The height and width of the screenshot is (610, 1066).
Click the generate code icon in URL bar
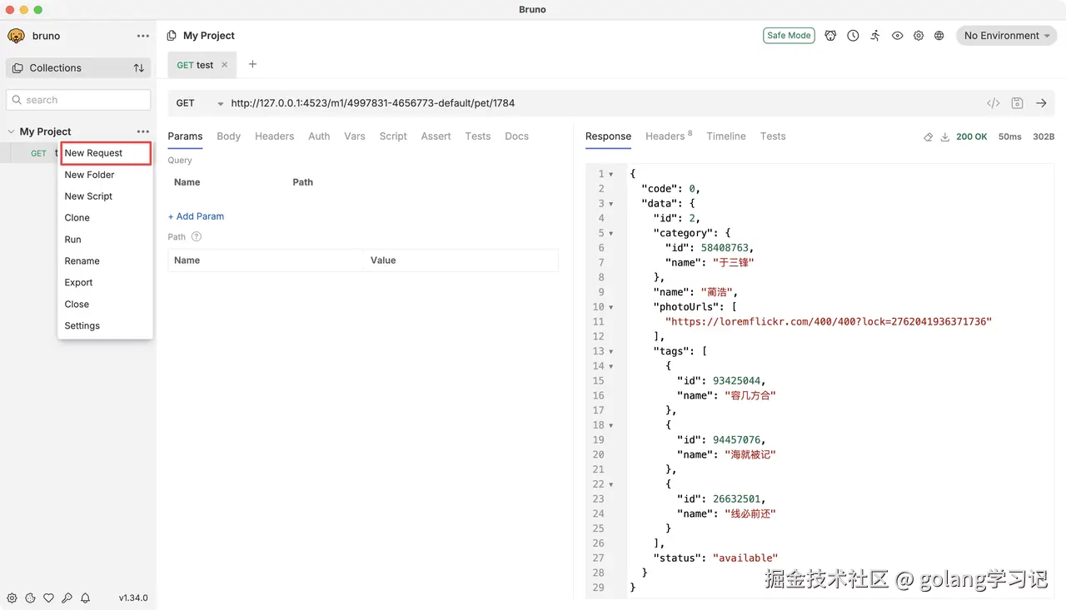(993, 103)
